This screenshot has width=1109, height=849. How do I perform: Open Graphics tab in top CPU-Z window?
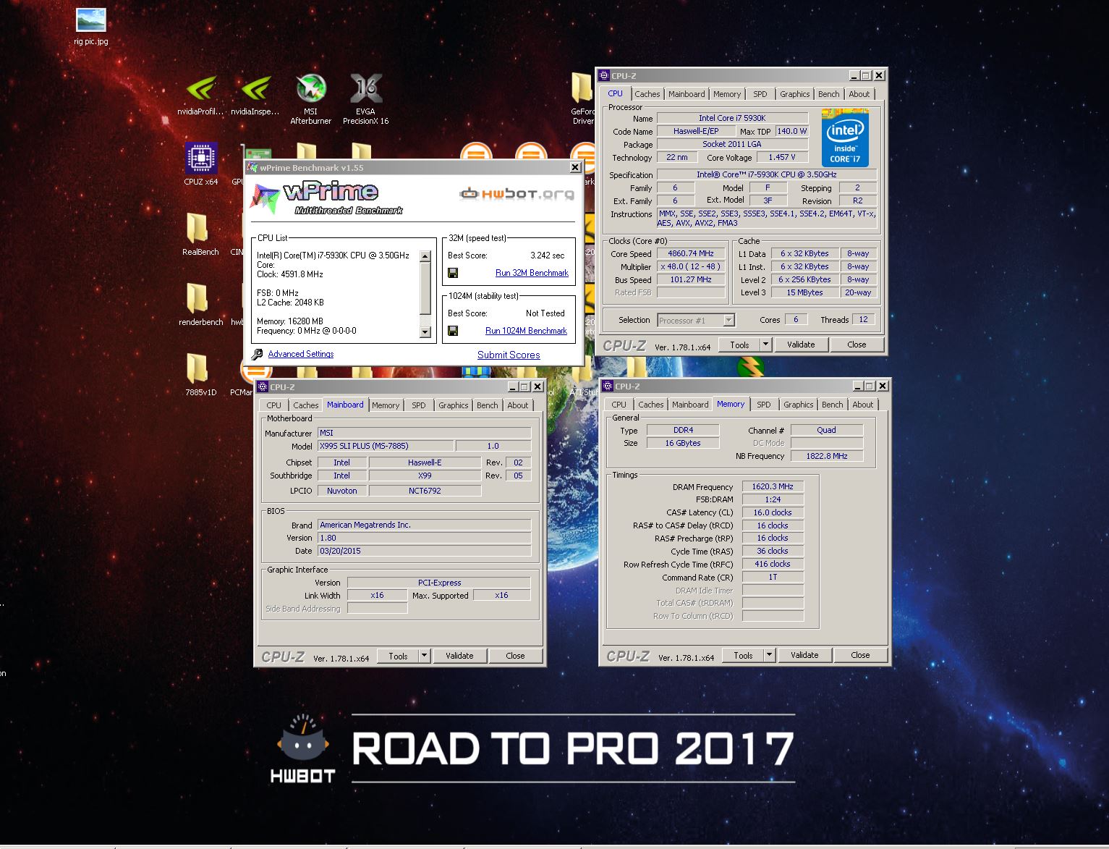(x=794, y=94)
